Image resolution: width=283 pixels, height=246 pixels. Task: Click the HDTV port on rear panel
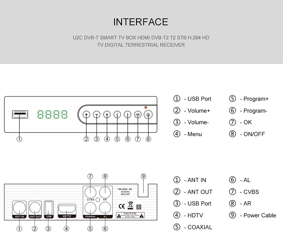point(67,209)
